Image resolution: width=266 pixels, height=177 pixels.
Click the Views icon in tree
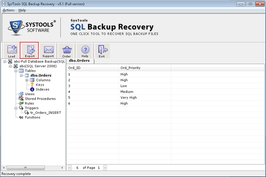[x=21, y=94]
